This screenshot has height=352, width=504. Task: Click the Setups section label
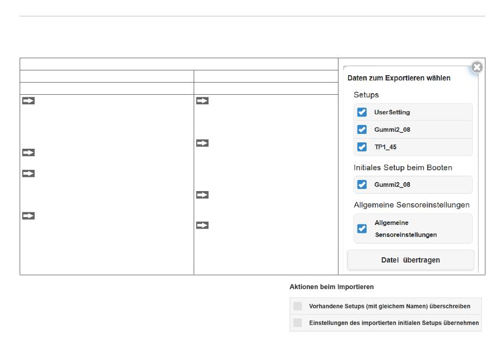click(x=366, y=95)
